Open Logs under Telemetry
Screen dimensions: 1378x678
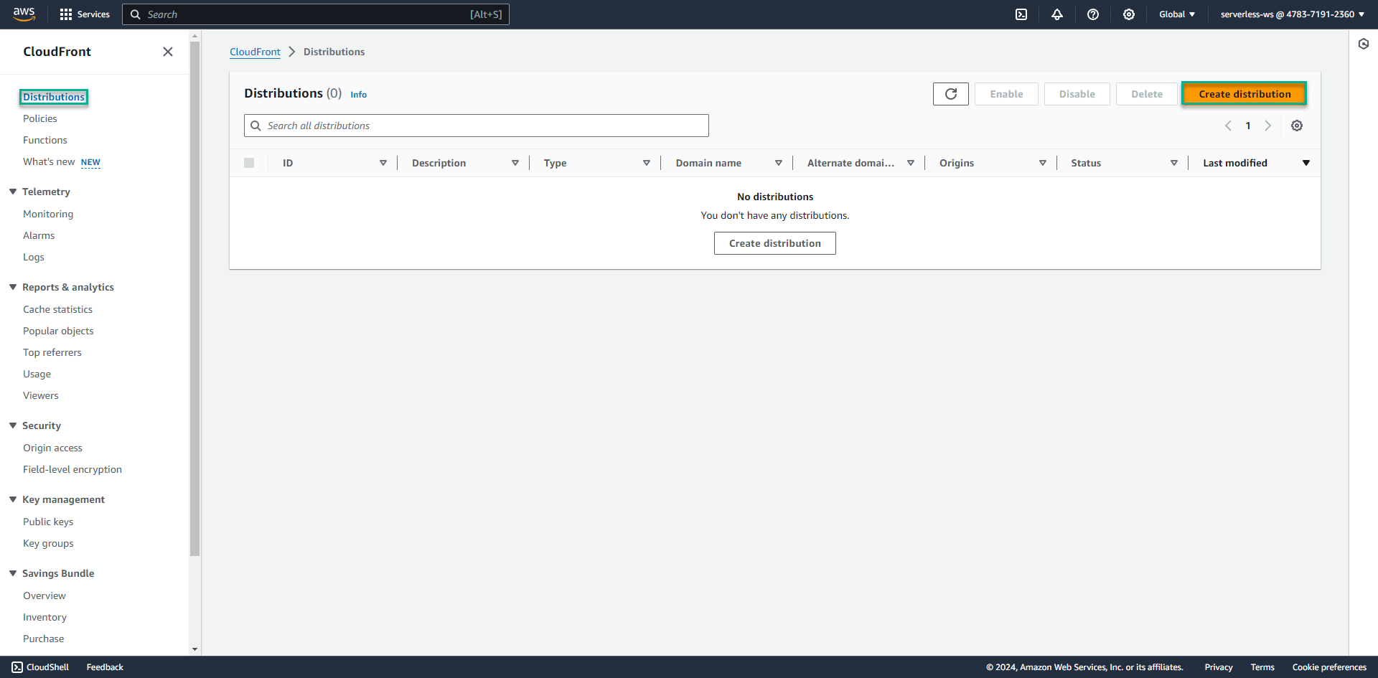click(34, 257)
